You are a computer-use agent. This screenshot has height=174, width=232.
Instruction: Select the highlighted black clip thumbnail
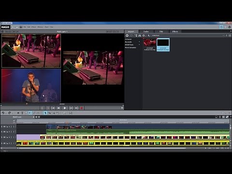point(163,44)
